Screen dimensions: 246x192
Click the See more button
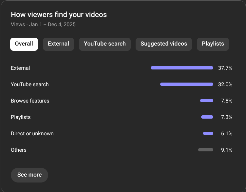click(x=29, y=175)
